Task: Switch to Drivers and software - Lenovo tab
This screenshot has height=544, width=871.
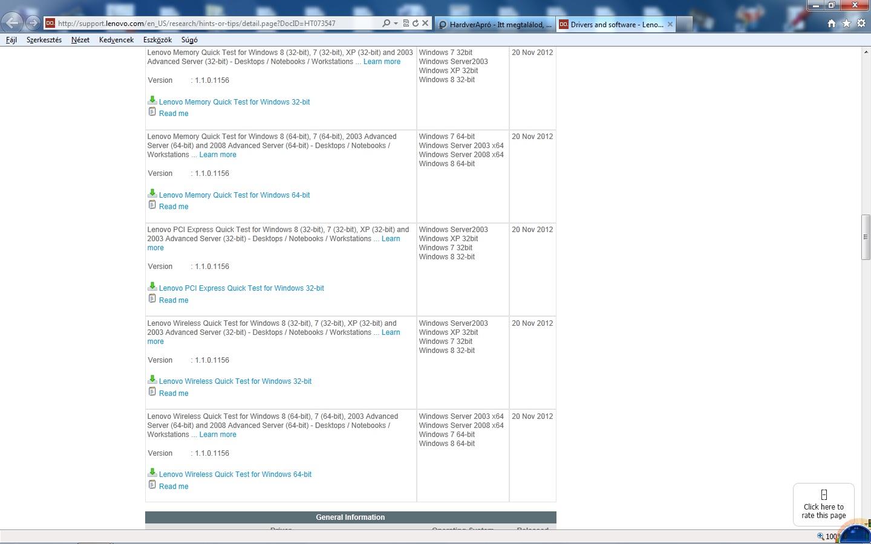Action: 616,24
